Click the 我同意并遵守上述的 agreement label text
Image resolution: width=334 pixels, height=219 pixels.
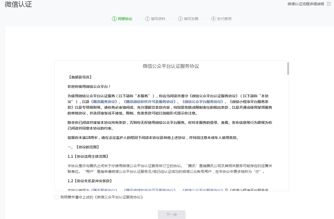(x=102, y=197)
